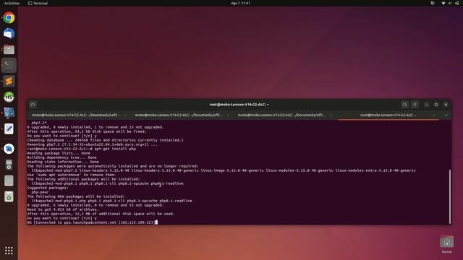Click the new tab button in terminal header
463x260 pixels.
pos(33,105)
